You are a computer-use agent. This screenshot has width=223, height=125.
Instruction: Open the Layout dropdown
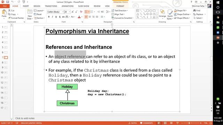pos(39,11)
